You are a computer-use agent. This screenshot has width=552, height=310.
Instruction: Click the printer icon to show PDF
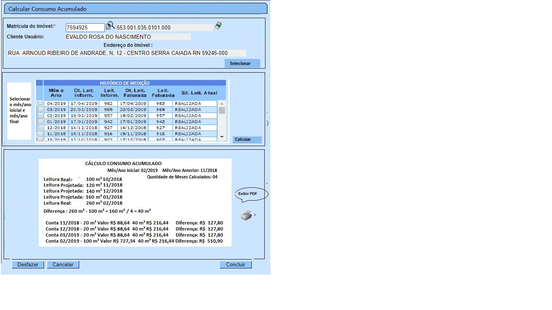coord(247,216)
